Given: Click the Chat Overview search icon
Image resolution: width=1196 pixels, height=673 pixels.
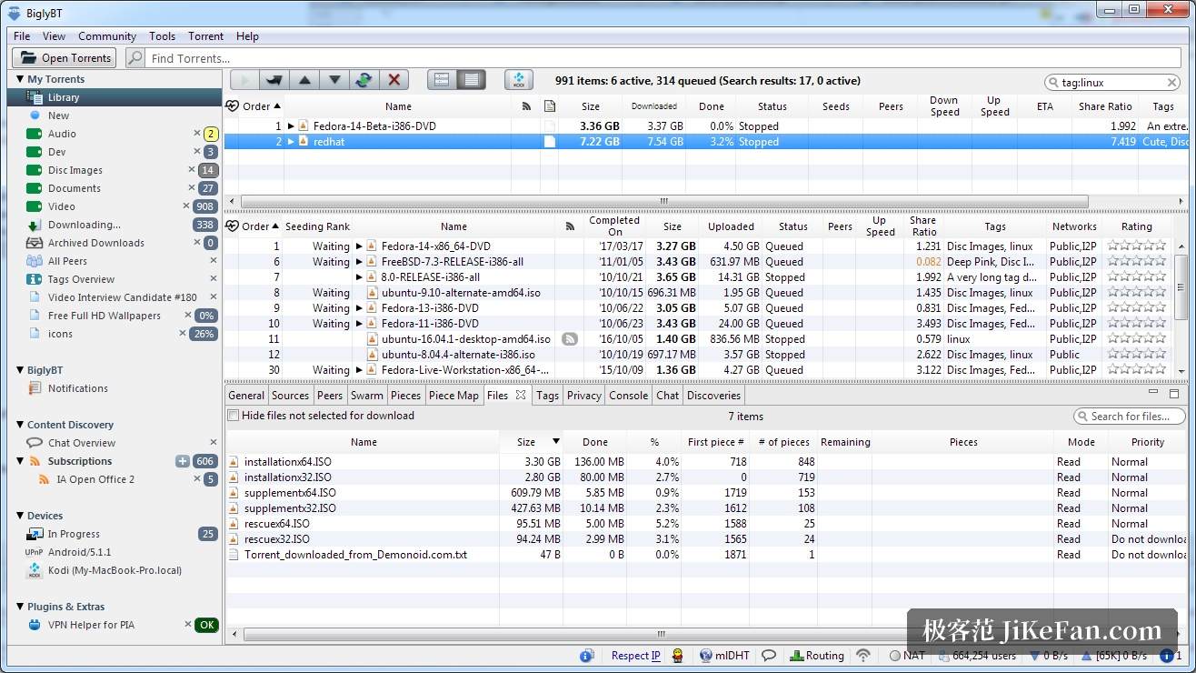Looking at the screenshot, I should (x=35, y=443).
